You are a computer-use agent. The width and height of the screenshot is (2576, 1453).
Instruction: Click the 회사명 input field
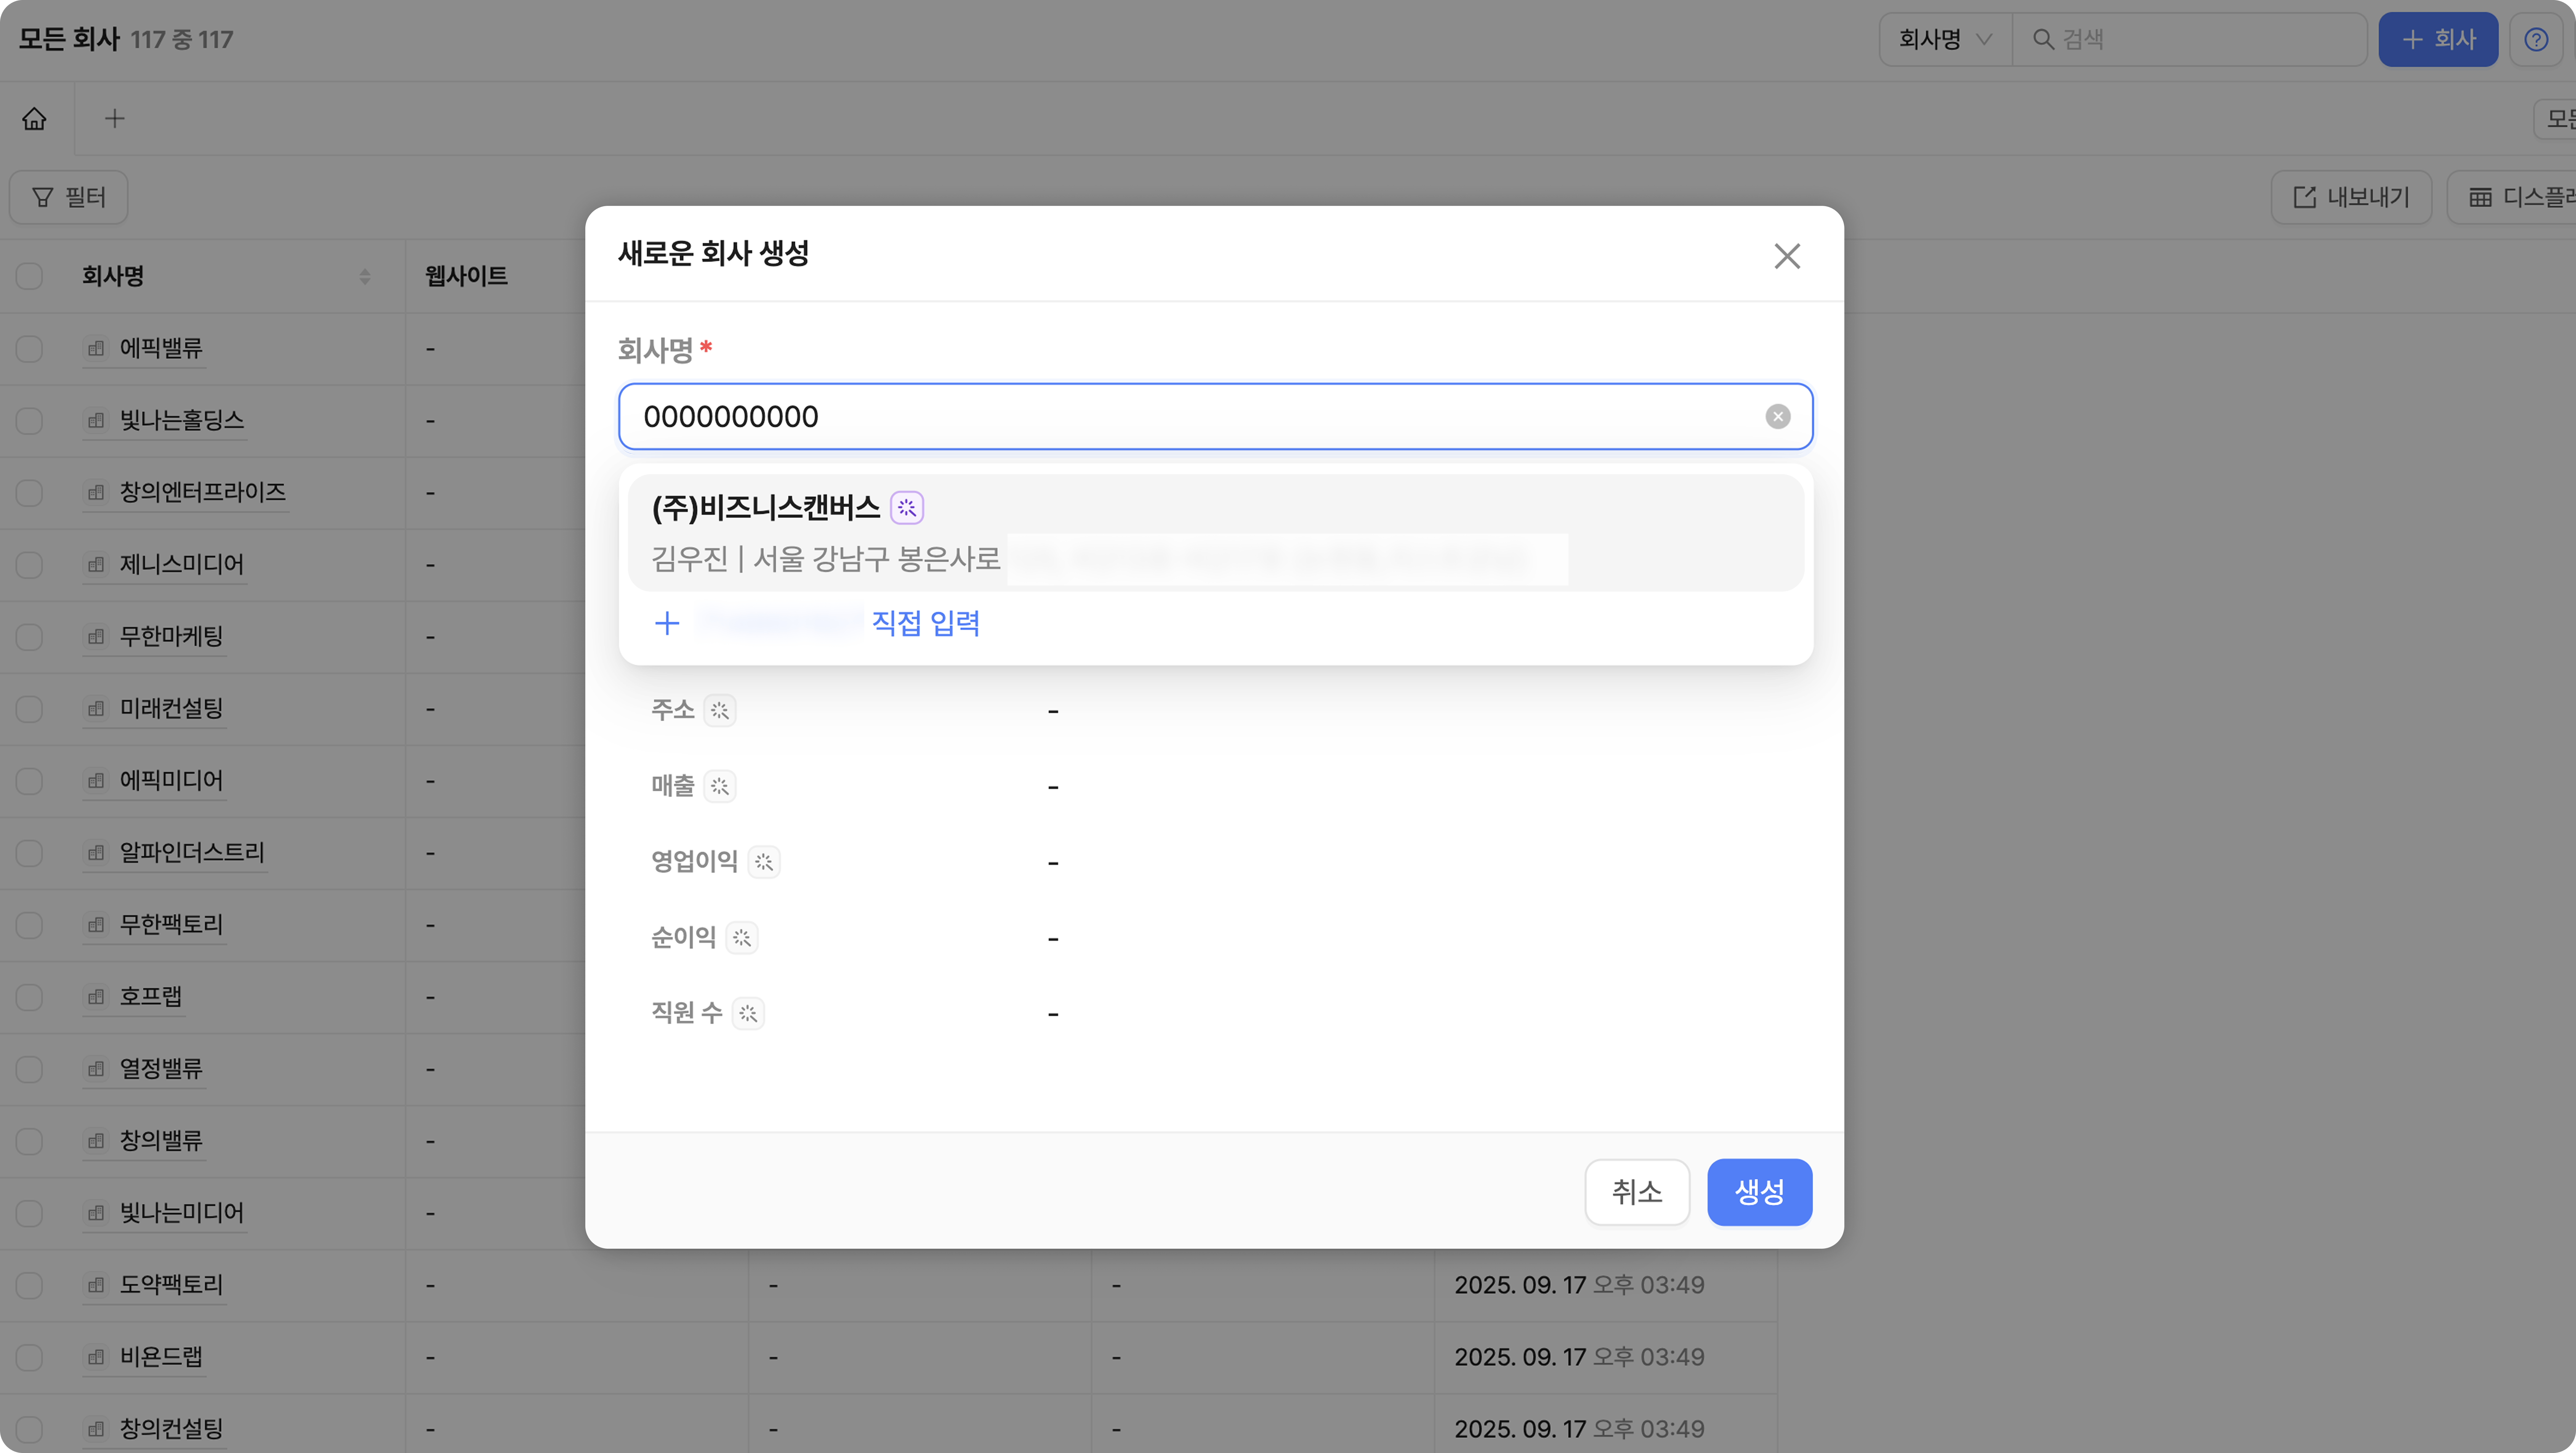1215,416
